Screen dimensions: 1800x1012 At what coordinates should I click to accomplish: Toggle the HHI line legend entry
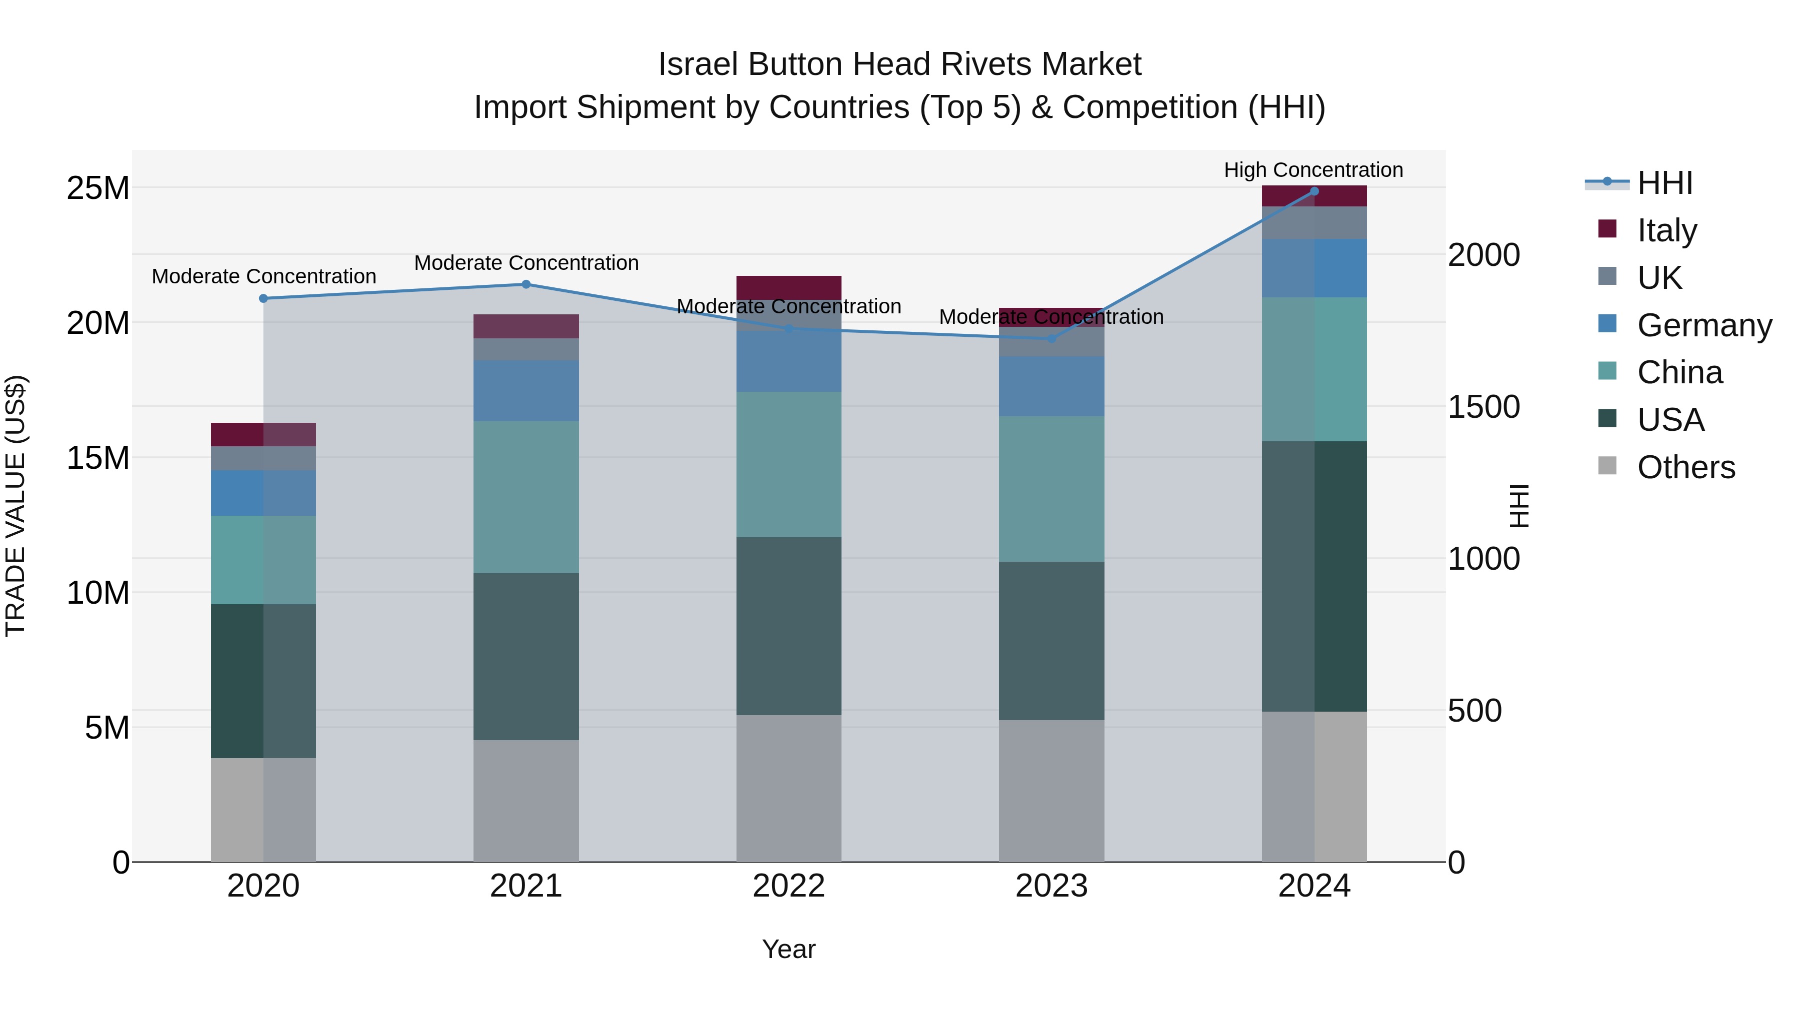1639,183
